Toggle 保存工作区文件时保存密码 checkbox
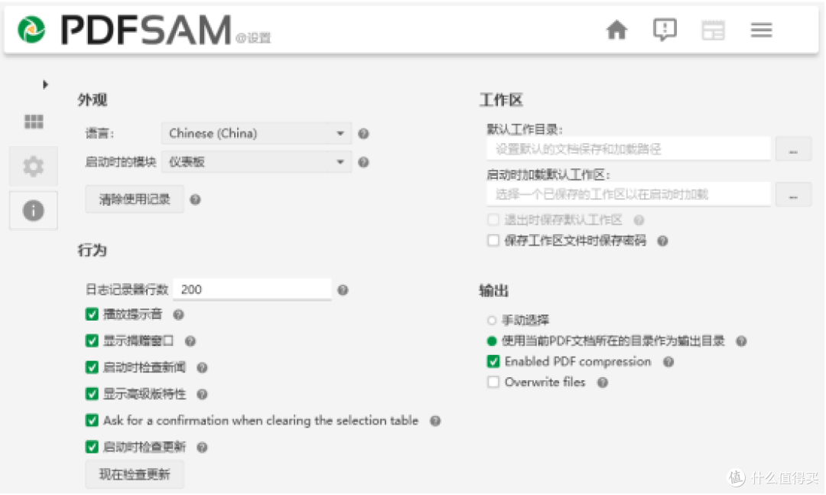Screen dimensions: 826x495 pos(493,241)
